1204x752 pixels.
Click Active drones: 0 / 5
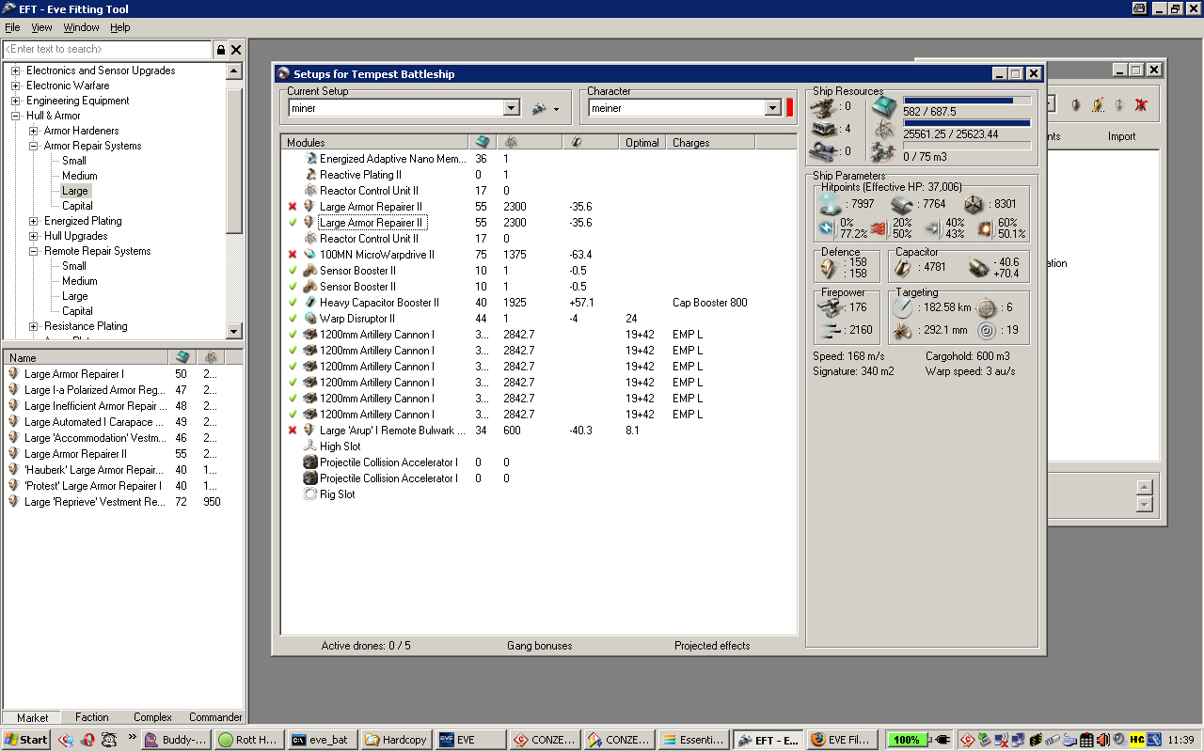coord(366,646)
